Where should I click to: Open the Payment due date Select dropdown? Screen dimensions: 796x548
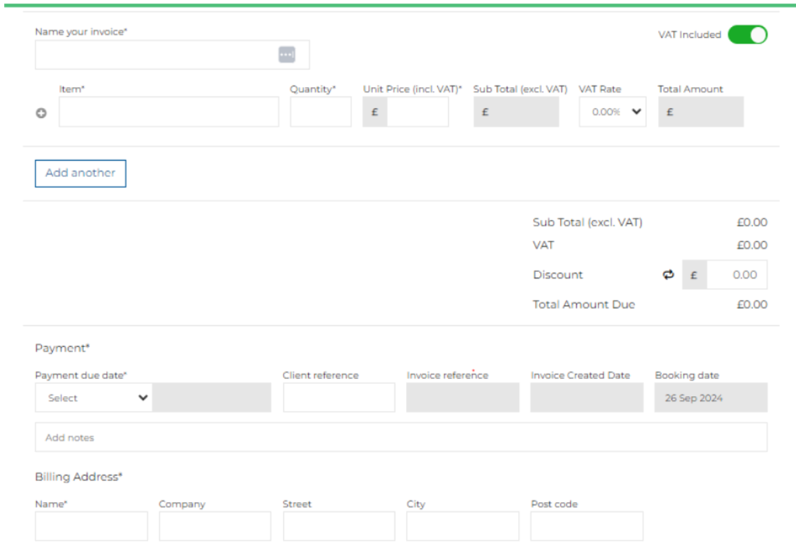click(x=94, y=398)
